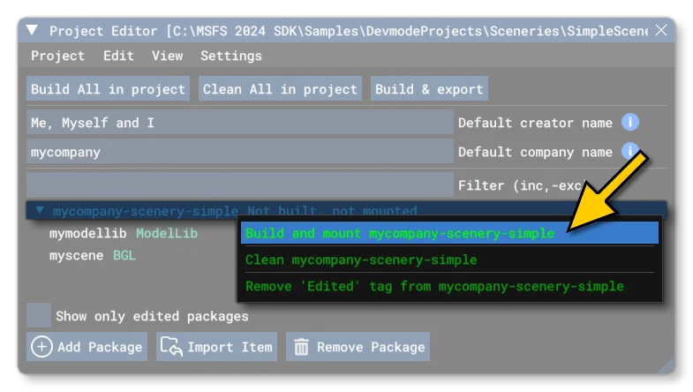Click the Import Item button
Image resolution: width=693 pixels, height=392 pixels.
tap(216, 346)
